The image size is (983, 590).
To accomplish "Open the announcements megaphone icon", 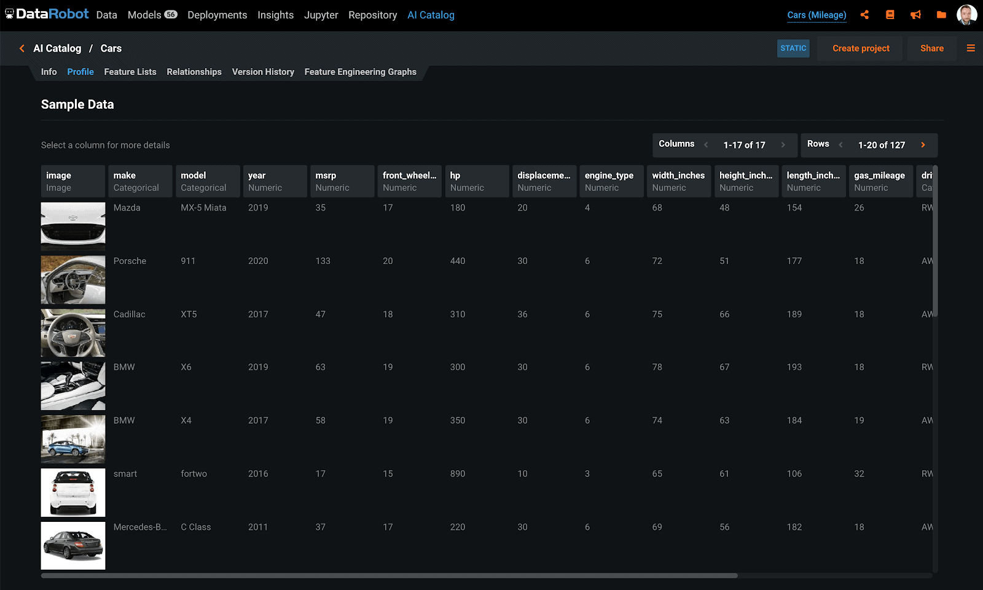I will [x=915, y=15].
